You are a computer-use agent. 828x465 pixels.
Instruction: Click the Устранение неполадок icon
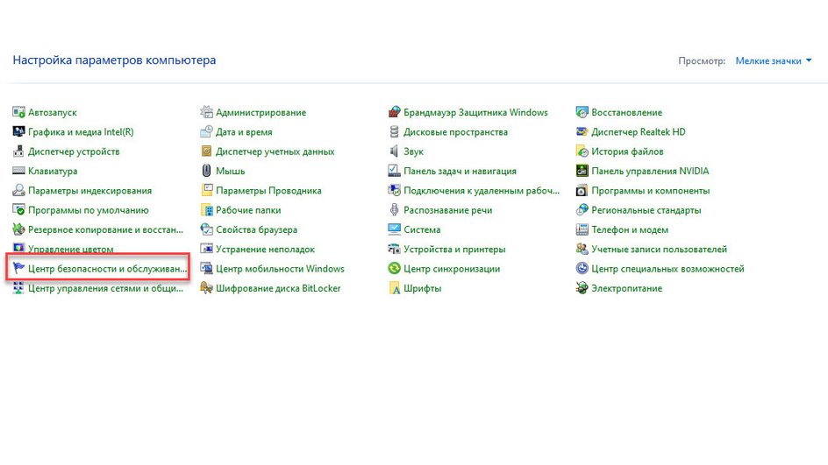pyautogui.click(x=206, y=249)
